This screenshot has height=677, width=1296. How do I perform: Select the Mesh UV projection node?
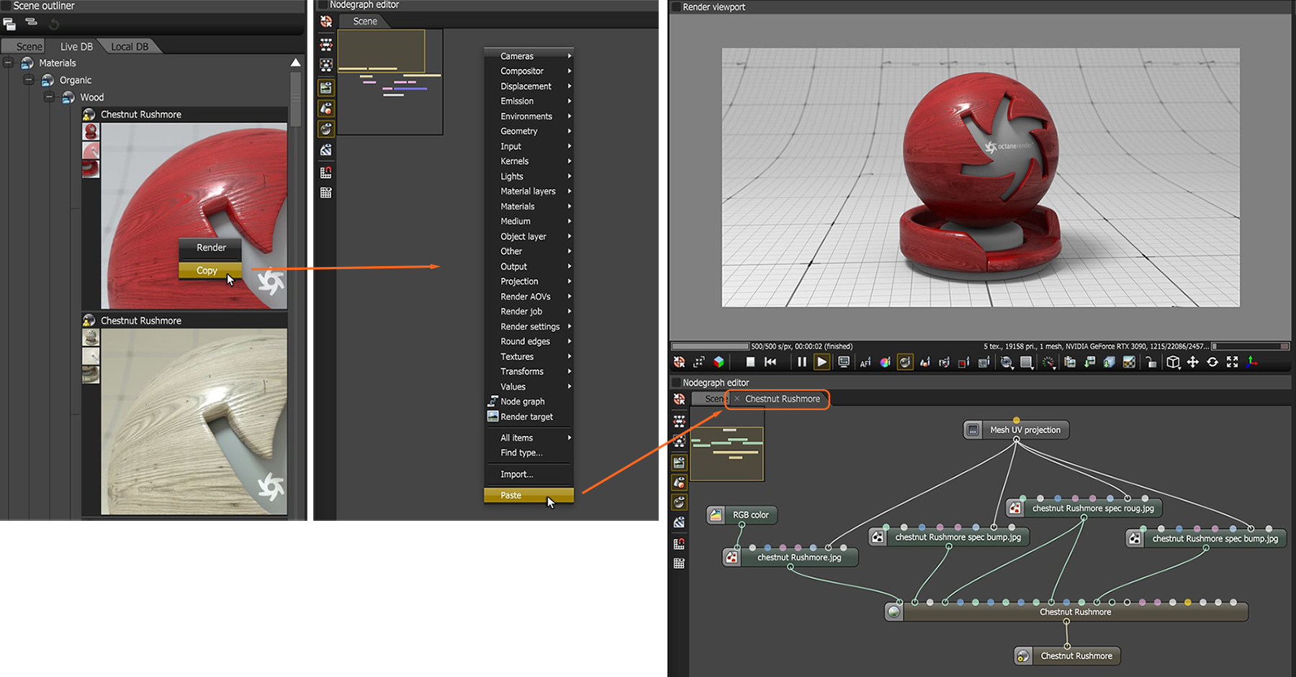click(x=1016, y=430)
